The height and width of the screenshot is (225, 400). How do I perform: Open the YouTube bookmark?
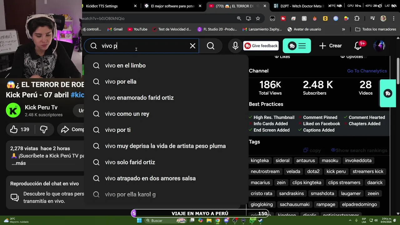click(137, 29)
